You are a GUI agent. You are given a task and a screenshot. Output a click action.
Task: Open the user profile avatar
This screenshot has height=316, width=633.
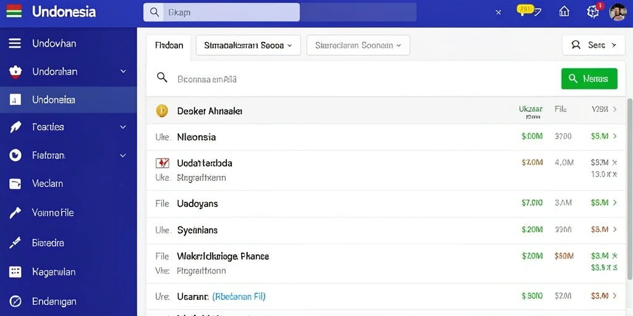click(x=618, y=12)
